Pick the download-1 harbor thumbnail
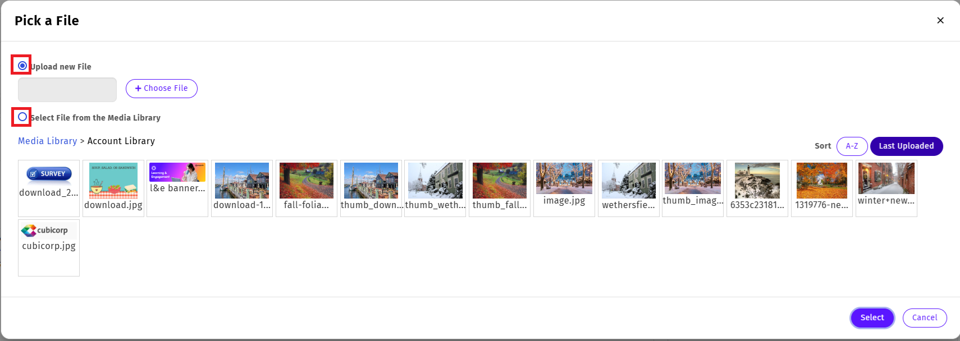This screenshot has height=341, width=960. click(x=242, y=188)
